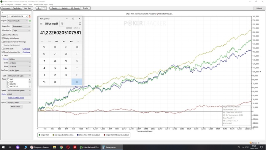266x150 pixels.
Task: Open the All Tournament Speeds dropdown
Action: pos(19,91)
